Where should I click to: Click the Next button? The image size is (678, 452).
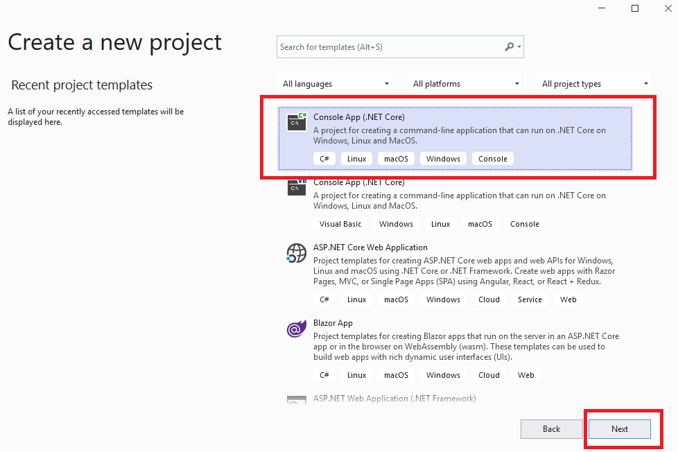pos(619,428)
